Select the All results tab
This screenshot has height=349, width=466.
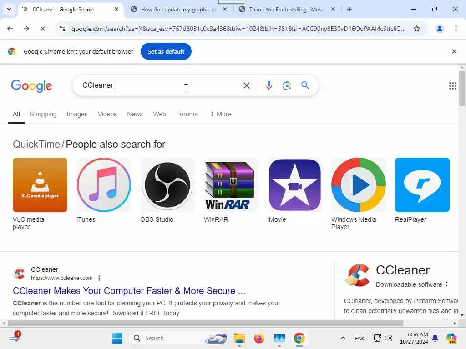click(x=16, y=114)
